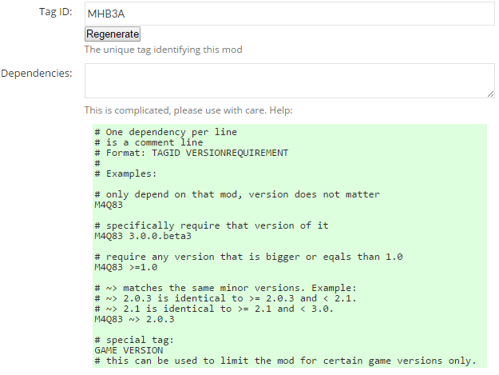499x375 pixels.
Task: Click the '# special tag:' comment line
Action: pos(134,340)
